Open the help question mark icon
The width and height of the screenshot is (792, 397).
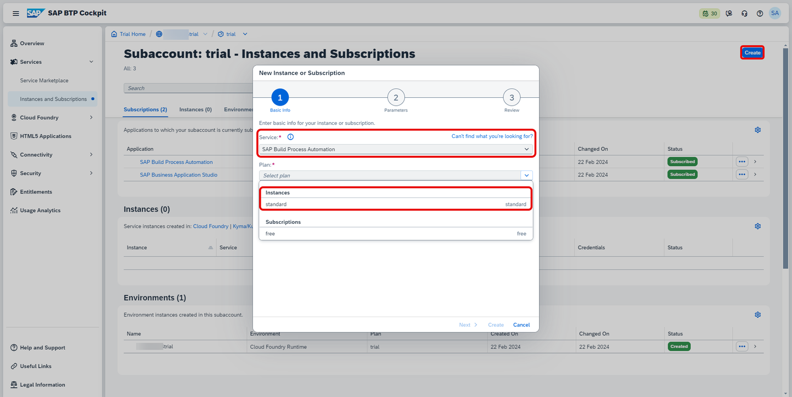(760, 13)
